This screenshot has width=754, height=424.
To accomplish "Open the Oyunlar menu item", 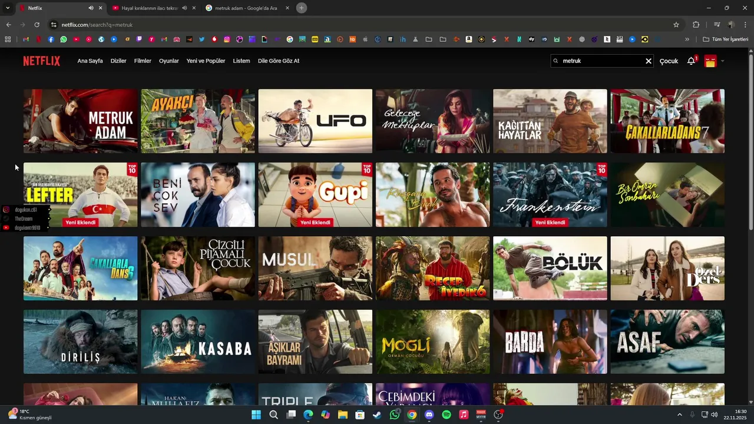I will [x=169, y=61].
